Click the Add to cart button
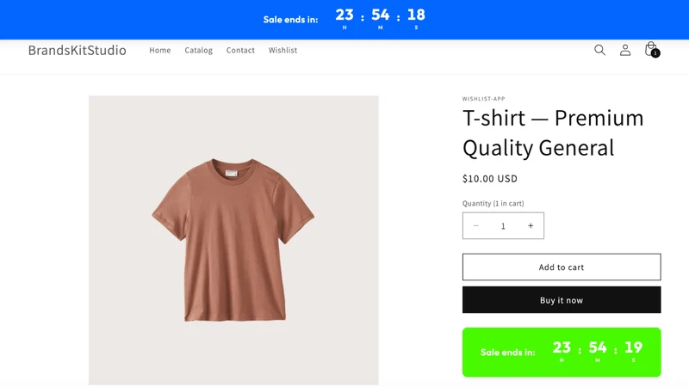This screenshot has height=387, width=689. tap(562, 267)
